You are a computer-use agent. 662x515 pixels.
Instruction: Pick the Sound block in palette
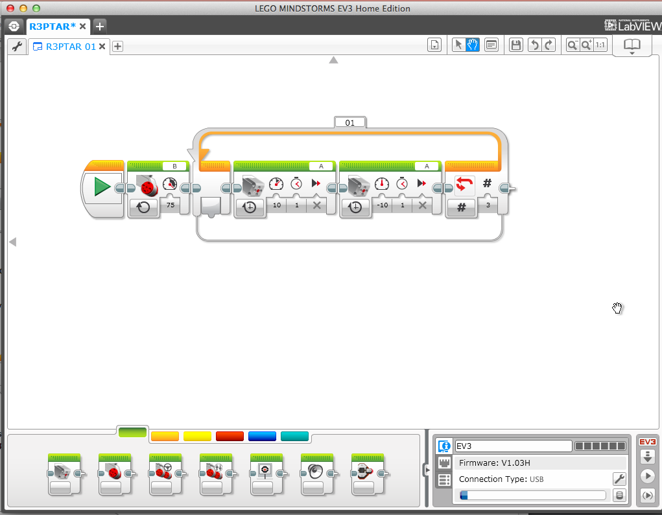(x=318, y=474)
